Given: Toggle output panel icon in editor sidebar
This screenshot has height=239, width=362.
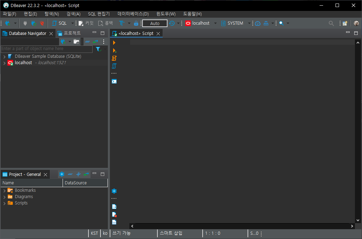Looking at the screenshot, I should tap(114, 207).
